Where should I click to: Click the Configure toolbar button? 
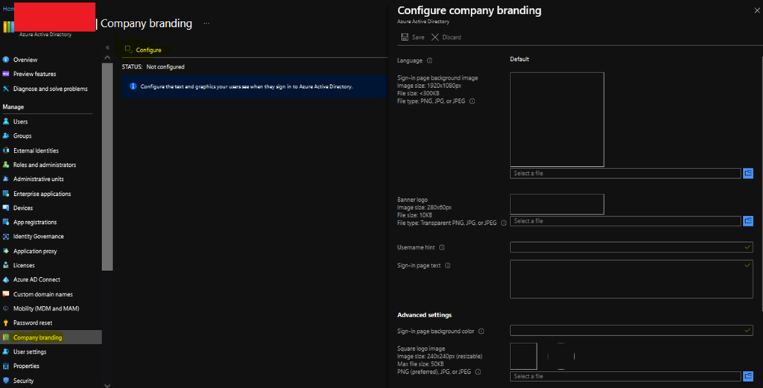142,50
